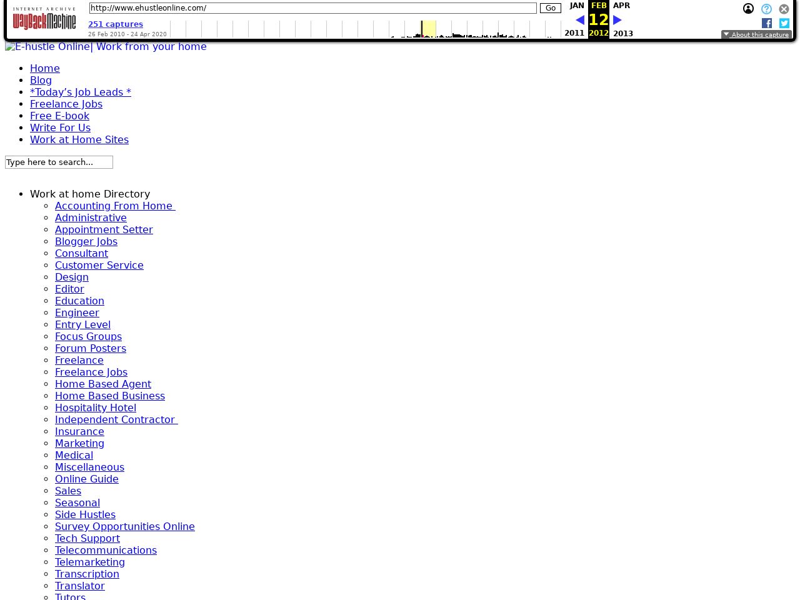Expand the About this capture dropdown

756,35
